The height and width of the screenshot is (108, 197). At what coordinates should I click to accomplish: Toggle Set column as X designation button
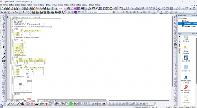(x=187, y=8)
